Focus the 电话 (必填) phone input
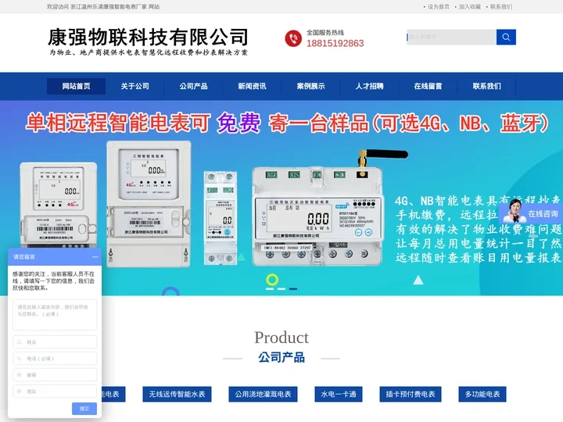The width and height of the screenshot is (563, 422). (55, 359)
